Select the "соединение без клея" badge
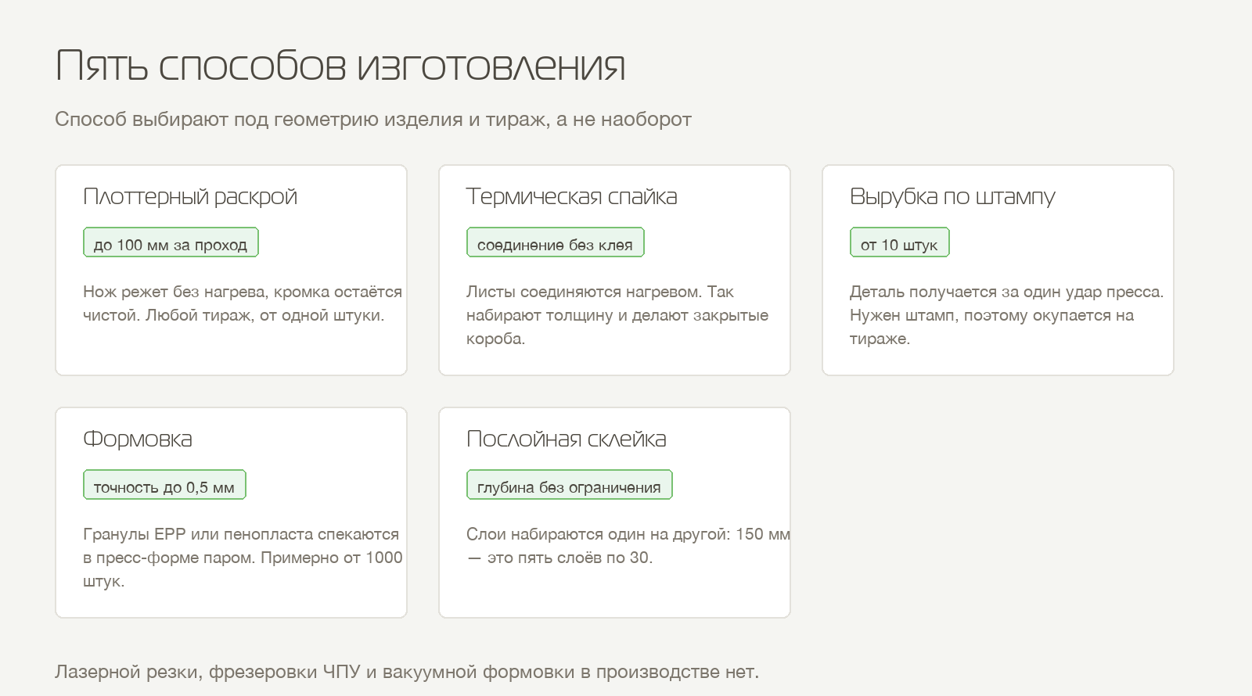Viewport: 1252px width, 696px height. 556,242
